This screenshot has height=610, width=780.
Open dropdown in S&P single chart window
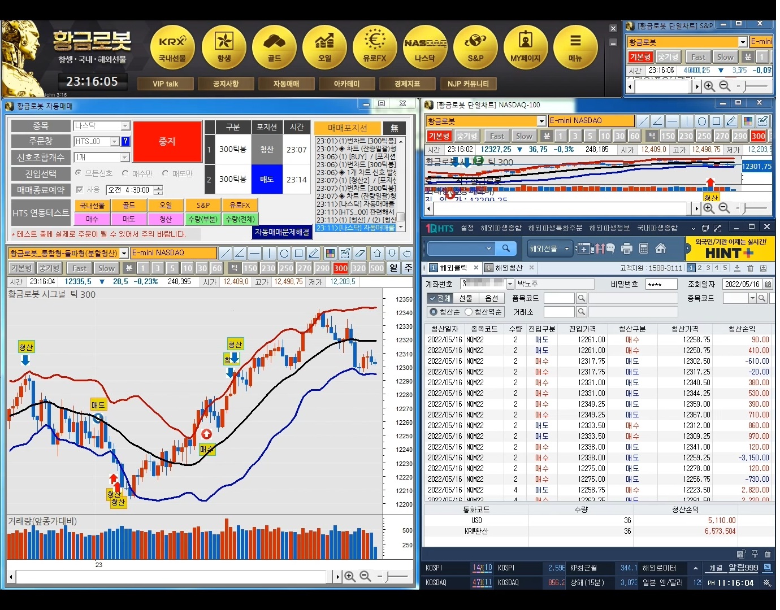pyautogui.click(x=743, y=42)
